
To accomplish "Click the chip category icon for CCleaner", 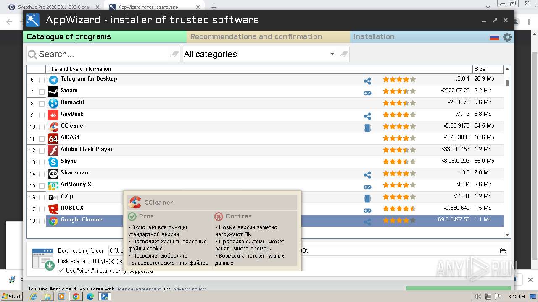I will [367, 128].
